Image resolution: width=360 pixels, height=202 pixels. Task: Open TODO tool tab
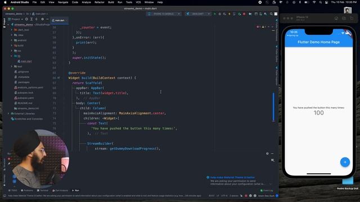click(x=13, y=190)
